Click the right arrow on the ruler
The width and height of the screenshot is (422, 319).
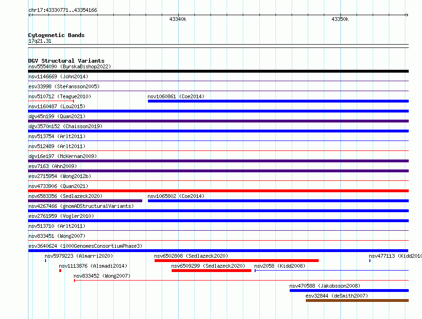(x=407, y=15)
